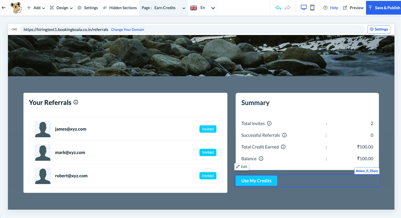Click Invited badge for robert@xyz.com
The height and width of the screenshot is (218, 401).
pyautogui.click(x=208, y=176)
